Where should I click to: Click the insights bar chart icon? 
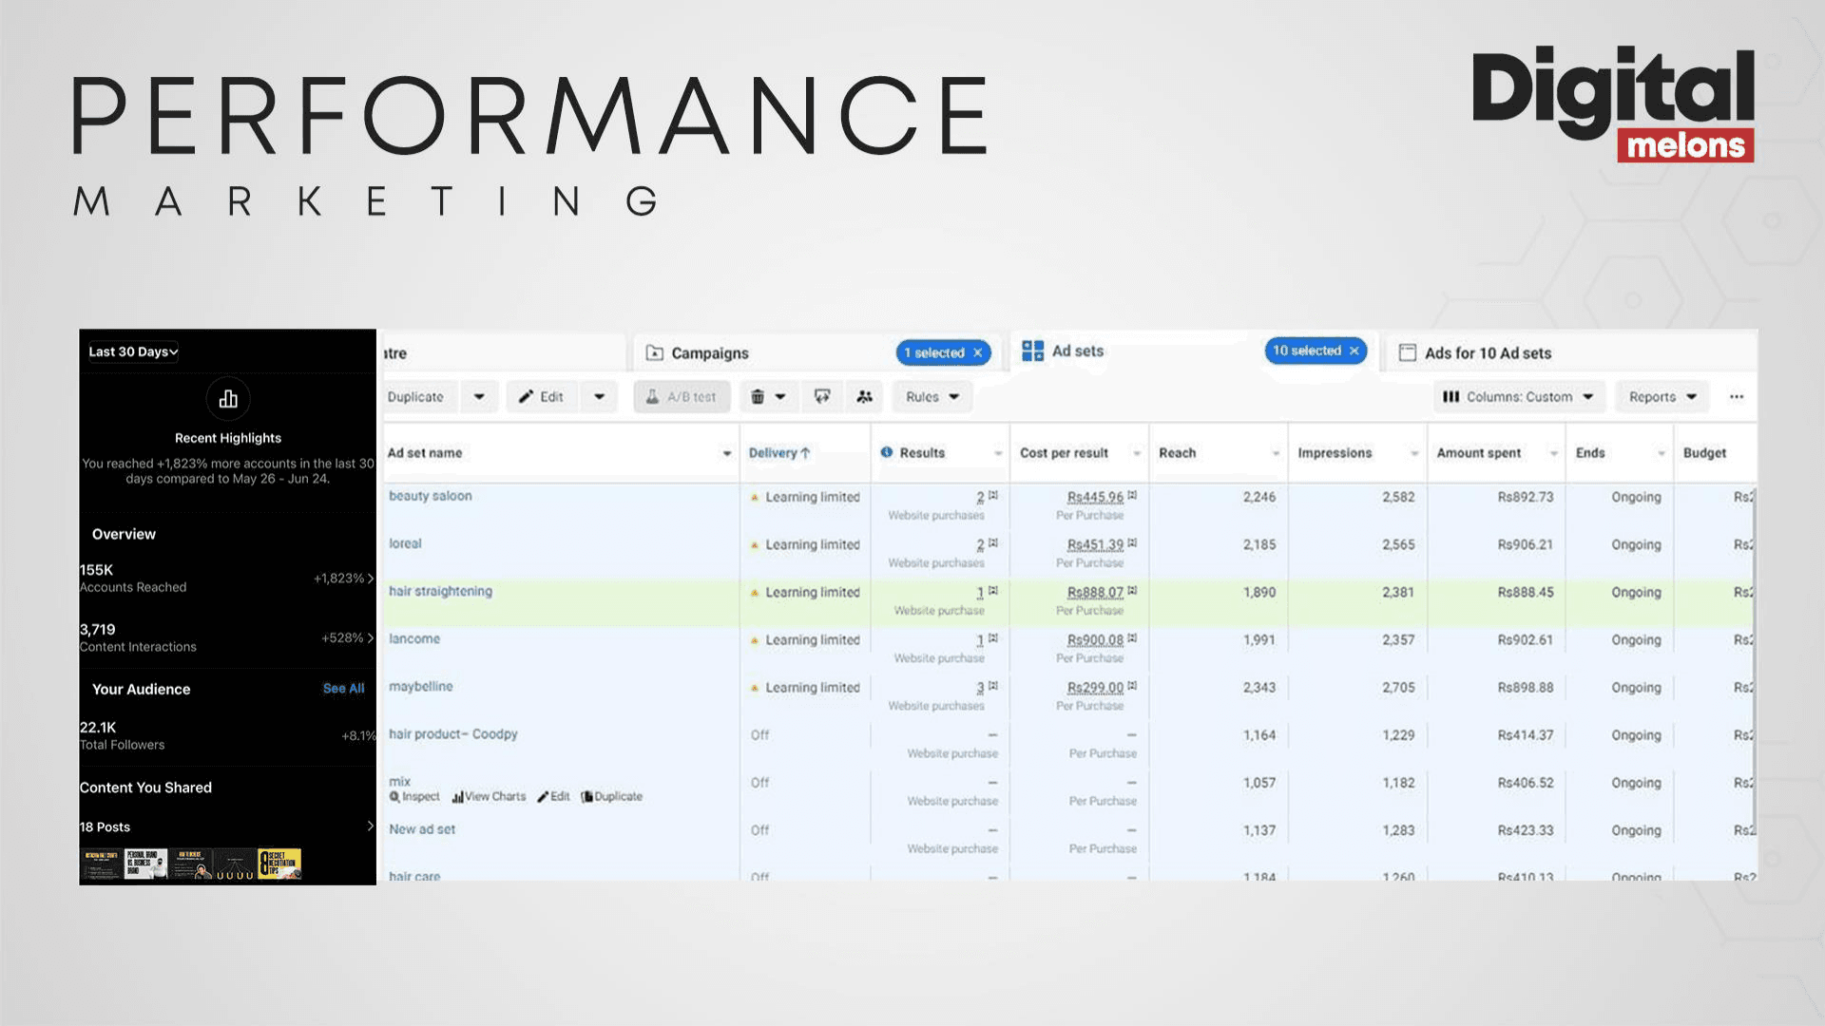[228, 399]
